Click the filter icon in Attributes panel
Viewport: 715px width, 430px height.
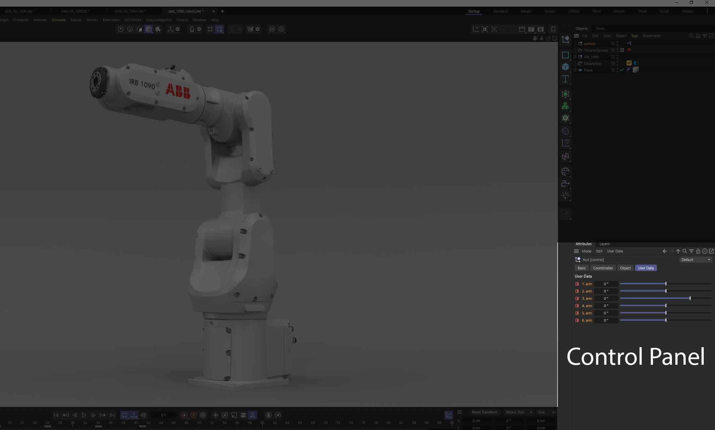[691, 251]
